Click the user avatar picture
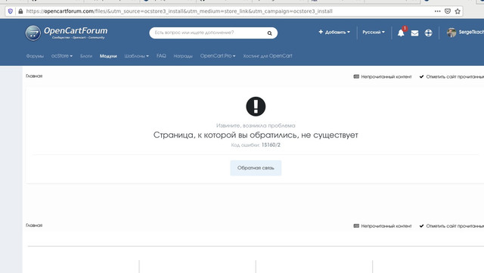Viewport: 484px width, 273px height. tap(451, 33)
